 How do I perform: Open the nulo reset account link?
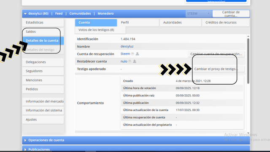(x=124, y=61)
